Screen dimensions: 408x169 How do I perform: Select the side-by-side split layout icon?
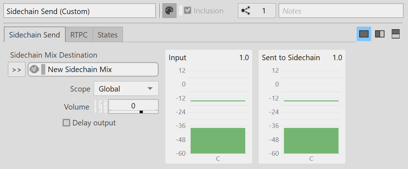[x=380, y=34]
